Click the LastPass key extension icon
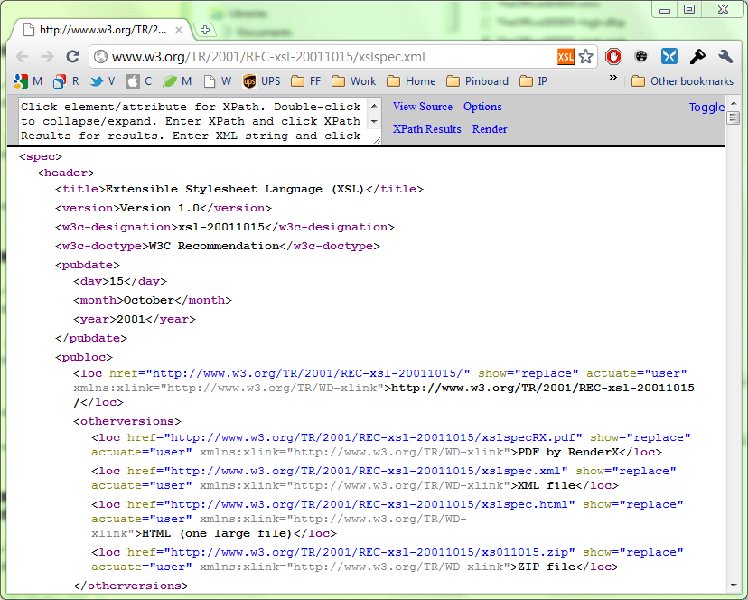Viewport: 748px width, 600px height. pos(697,56)
